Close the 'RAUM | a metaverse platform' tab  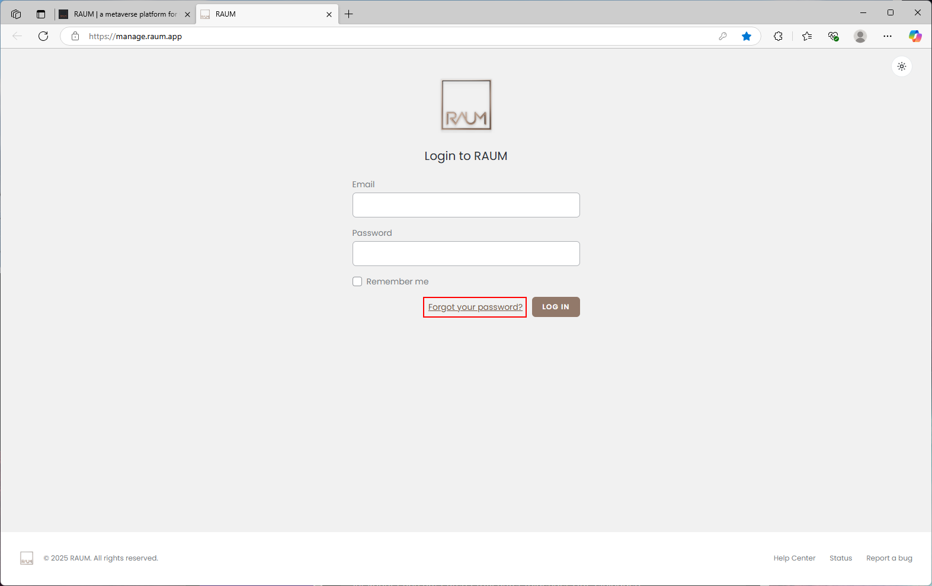click(x=187, y=14)
